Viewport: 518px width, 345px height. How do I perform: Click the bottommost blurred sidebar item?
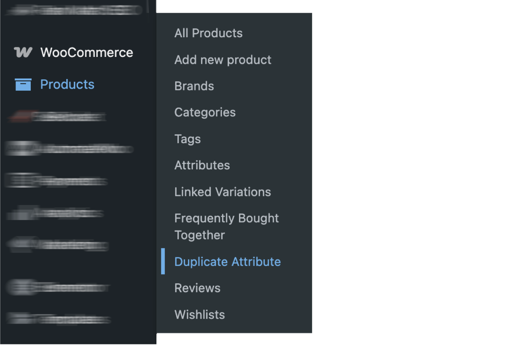pyautogui.click(x=58, y=319)
